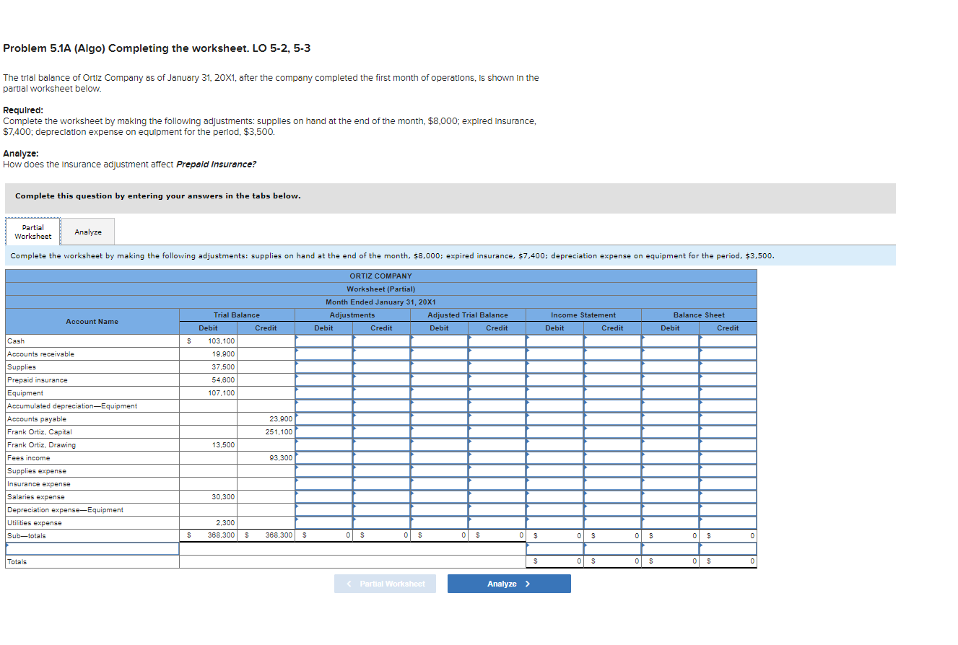958x645 pixels.
Task: Select the Partial Worksheet tab
Action: (32, 231)
